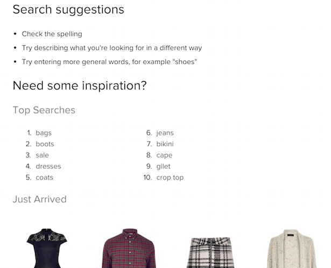Click the 'coats' search link
Image resolution: width=331 pixels, height=268 pixels.
coord(44,178)
